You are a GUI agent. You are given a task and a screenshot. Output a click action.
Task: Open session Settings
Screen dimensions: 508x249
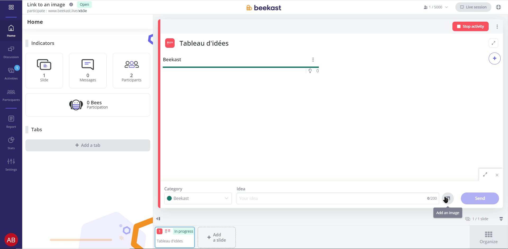pyautogui.click(x=11, y=165)
